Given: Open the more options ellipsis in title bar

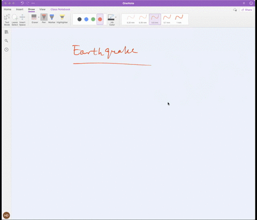Looking at the screenshot, I should [x=33, y=3].
